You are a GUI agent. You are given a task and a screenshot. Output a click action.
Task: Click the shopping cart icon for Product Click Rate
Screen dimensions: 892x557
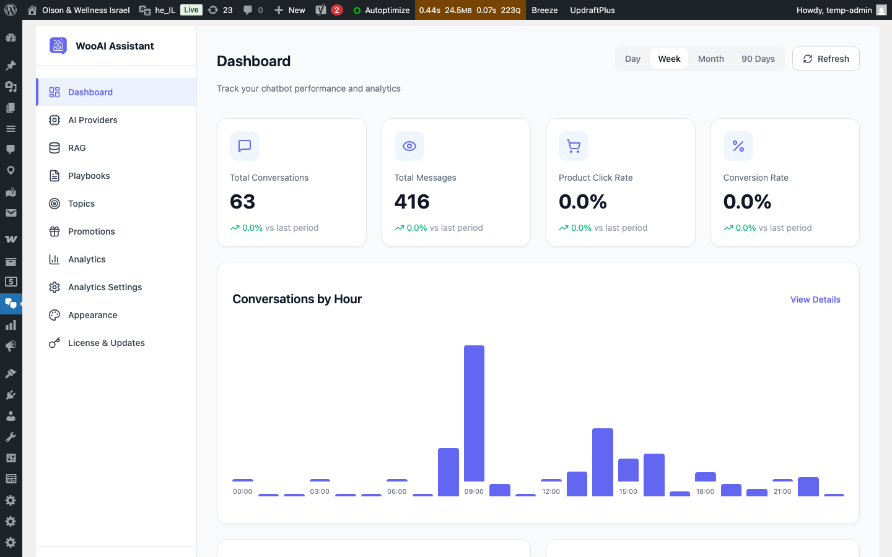[x=573, y=146]
